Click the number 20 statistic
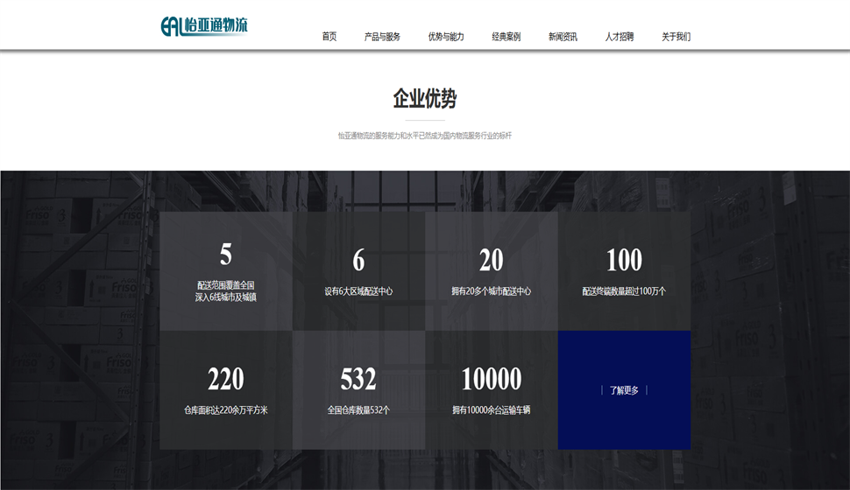Image resolution: width=850 pixels, height=490 pixels. pos(491,260)
